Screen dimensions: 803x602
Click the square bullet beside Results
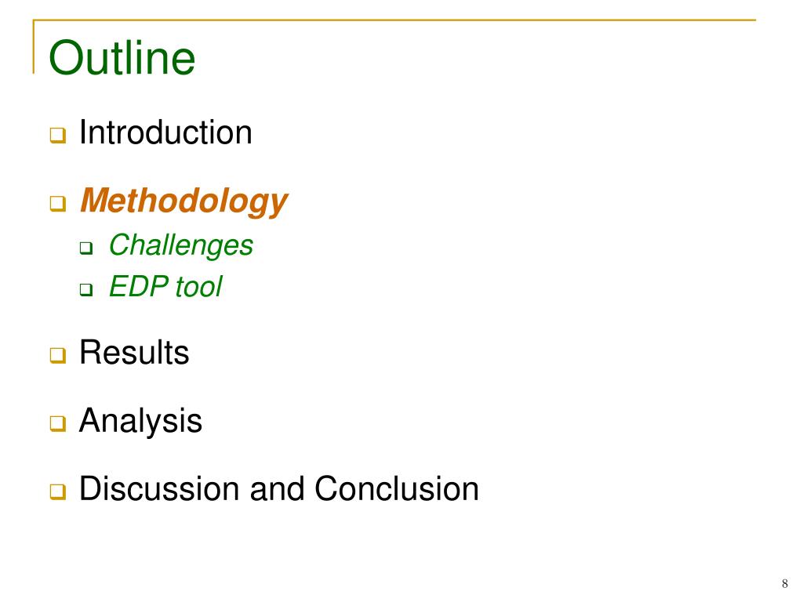click(58, 355)
